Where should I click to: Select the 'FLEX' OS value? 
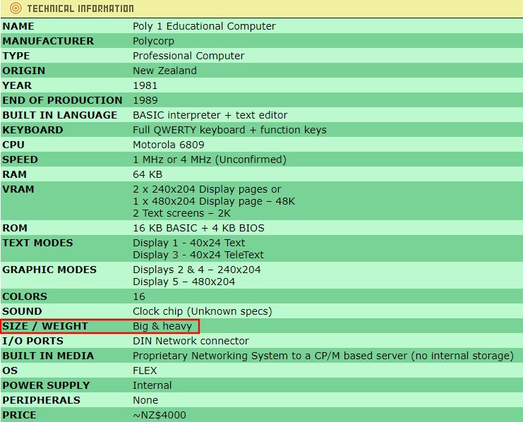[x=145, y=370]
